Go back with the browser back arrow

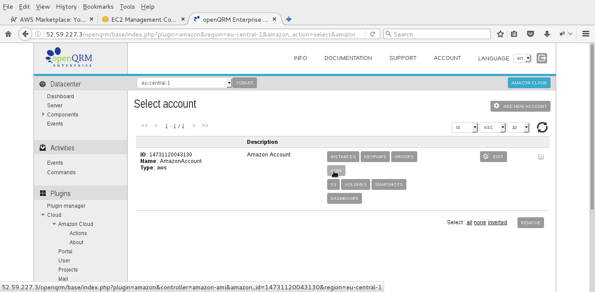(25, 34)
